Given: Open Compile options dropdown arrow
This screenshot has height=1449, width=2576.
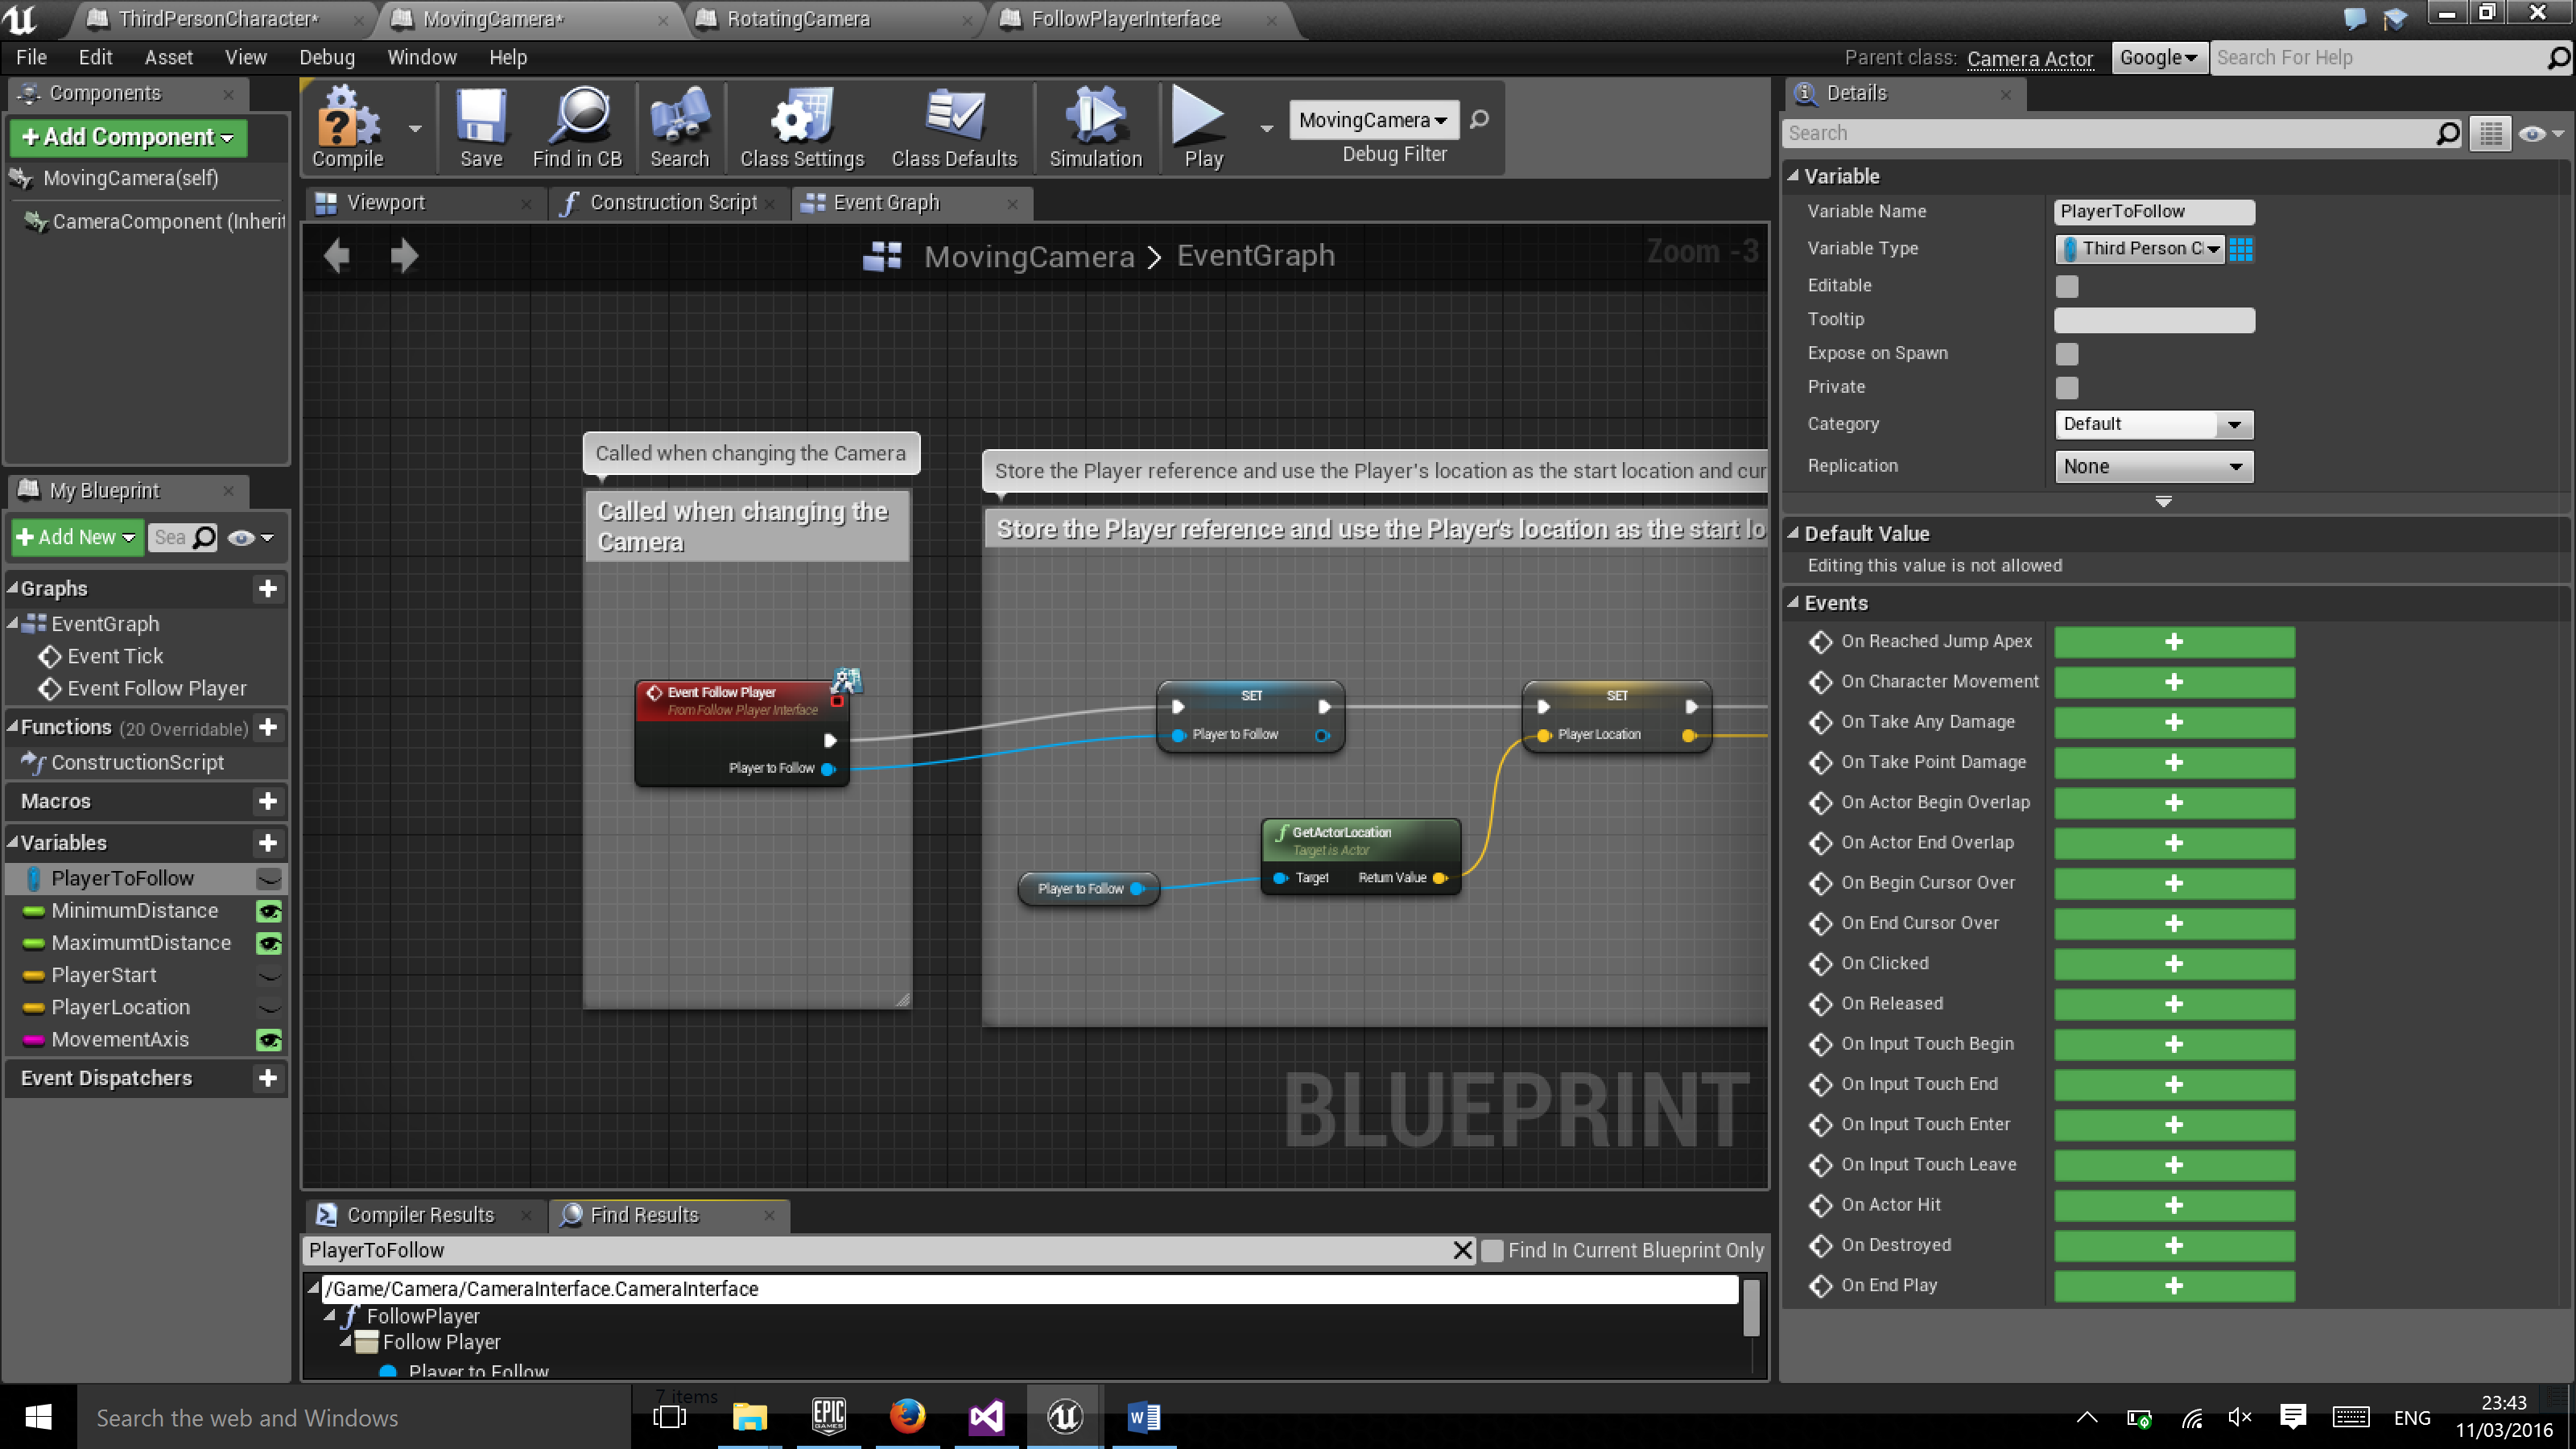Looking at the screenshot, I should [415, 128].
